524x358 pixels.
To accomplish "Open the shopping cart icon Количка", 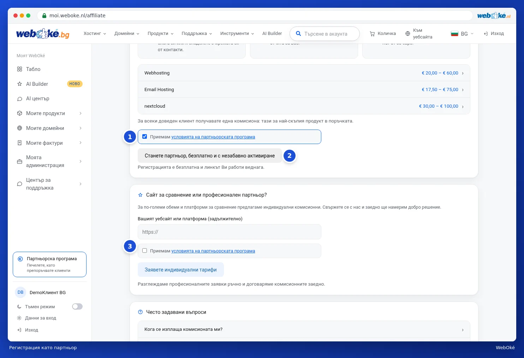I will (x=372, y=34).
